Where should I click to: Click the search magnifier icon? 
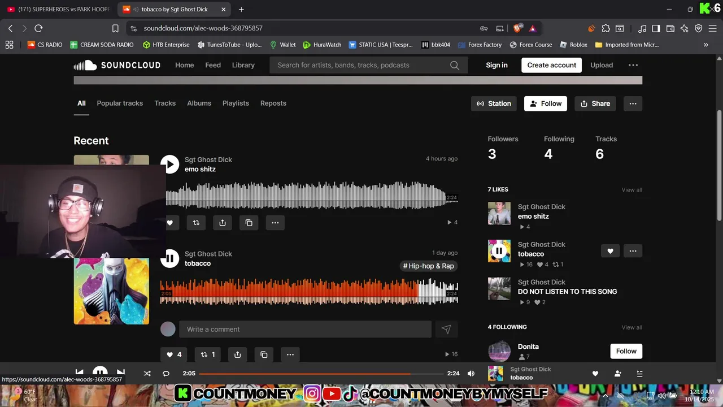455,65
